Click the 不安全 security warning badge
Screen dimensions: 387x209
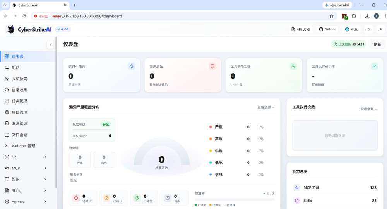(x=41, y=16)
